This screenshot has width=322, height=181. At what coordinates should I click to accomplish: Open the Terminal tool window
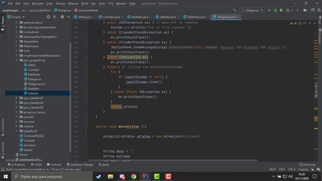(x=54, y=164)
